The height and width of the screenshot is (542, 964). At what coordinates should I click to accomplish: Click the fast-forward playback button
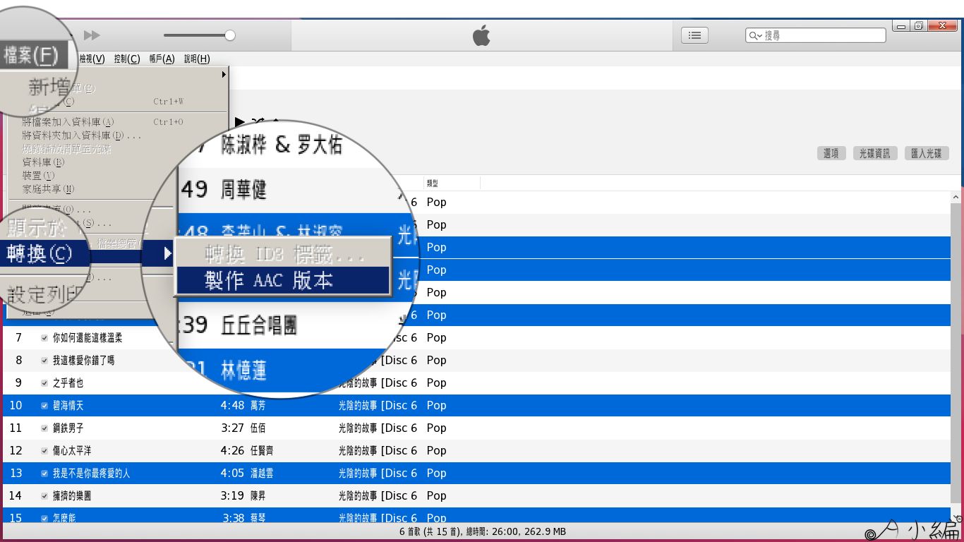click(92, 35)
